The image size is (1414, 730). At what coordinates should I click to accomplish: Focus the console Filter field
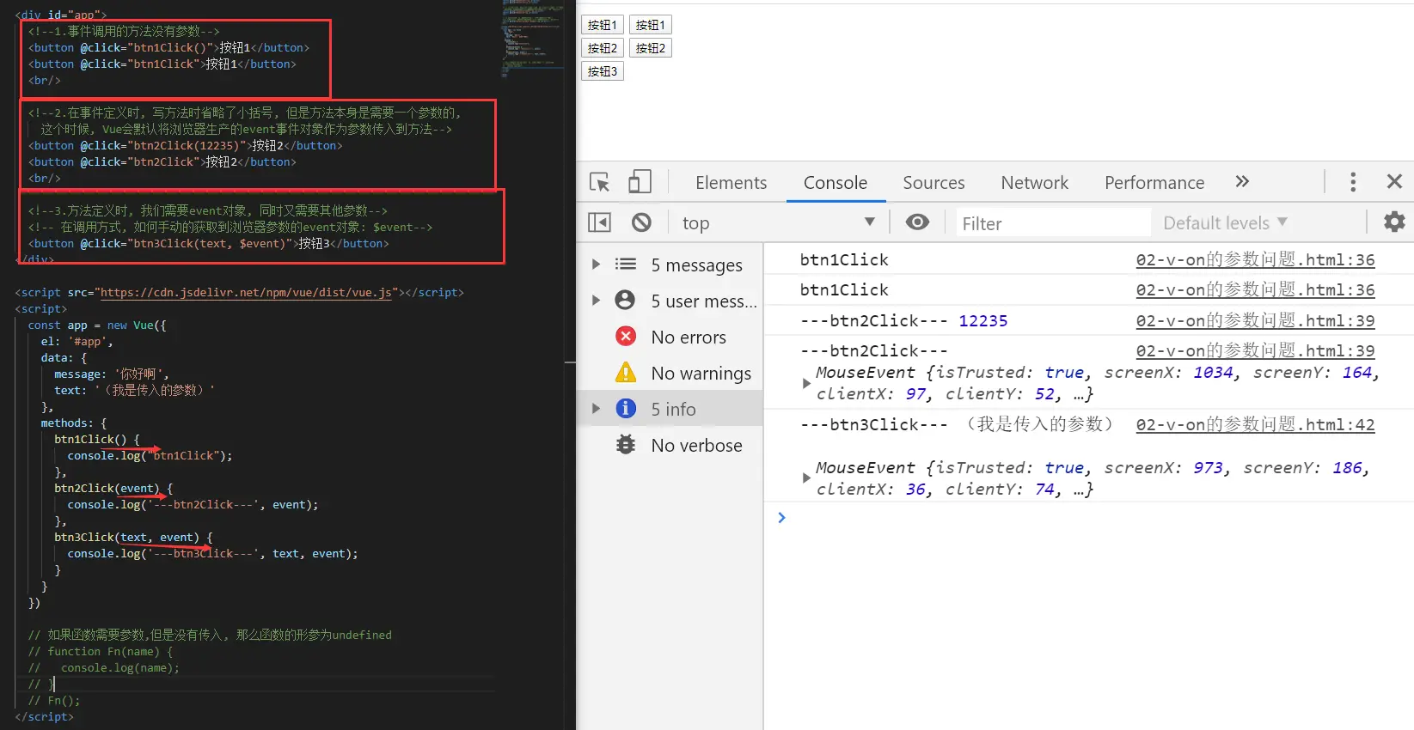pos(1054,222)
